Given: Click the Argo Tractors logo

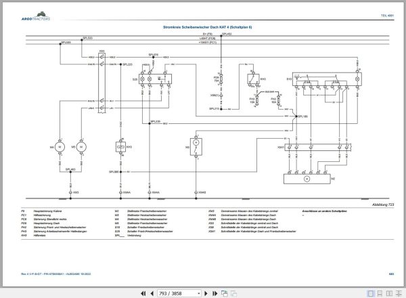Looking at the screenshot, I should (x=36, y=16).
